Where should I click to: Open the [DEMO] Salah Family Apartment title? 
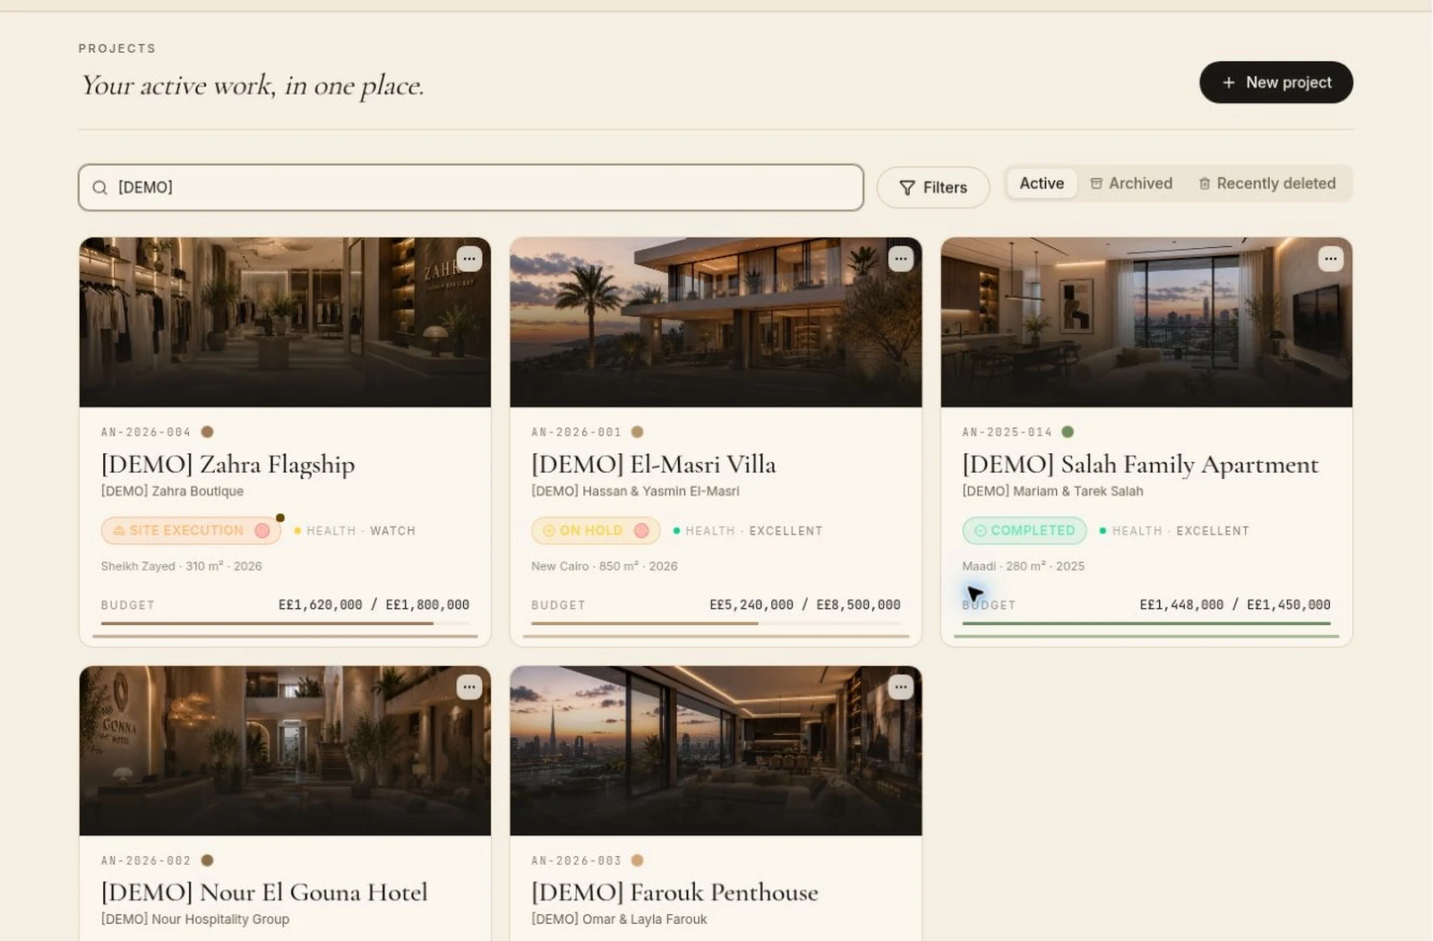pyautogui.click(x=1140, y=464)
